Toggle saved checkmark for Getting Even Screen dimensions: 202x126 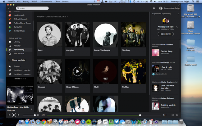(31, 109)
